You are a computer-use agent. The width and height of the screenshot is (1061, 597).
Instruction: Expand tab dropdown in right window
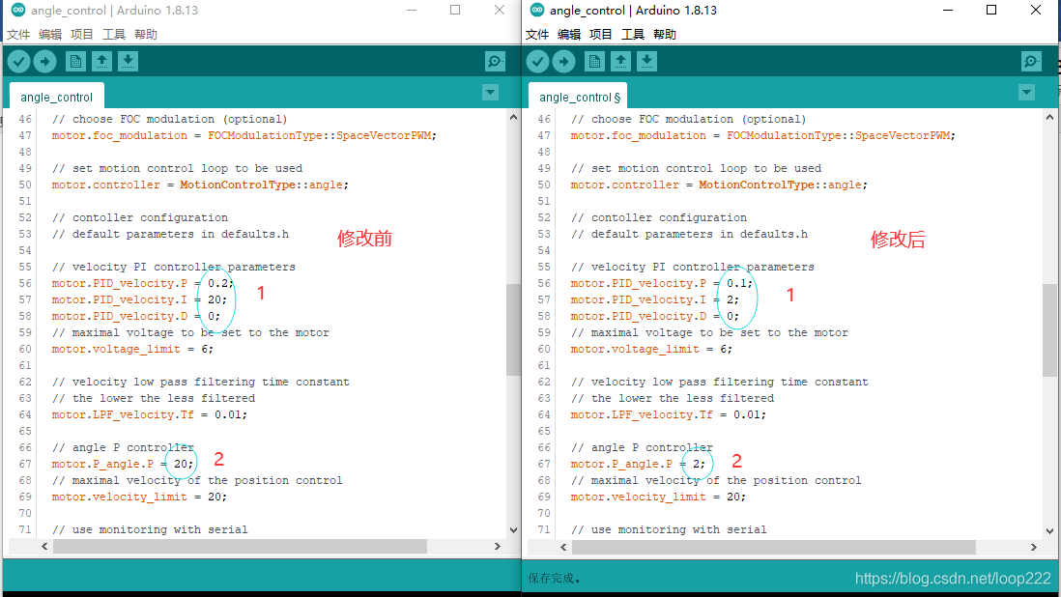(1026, 93)
